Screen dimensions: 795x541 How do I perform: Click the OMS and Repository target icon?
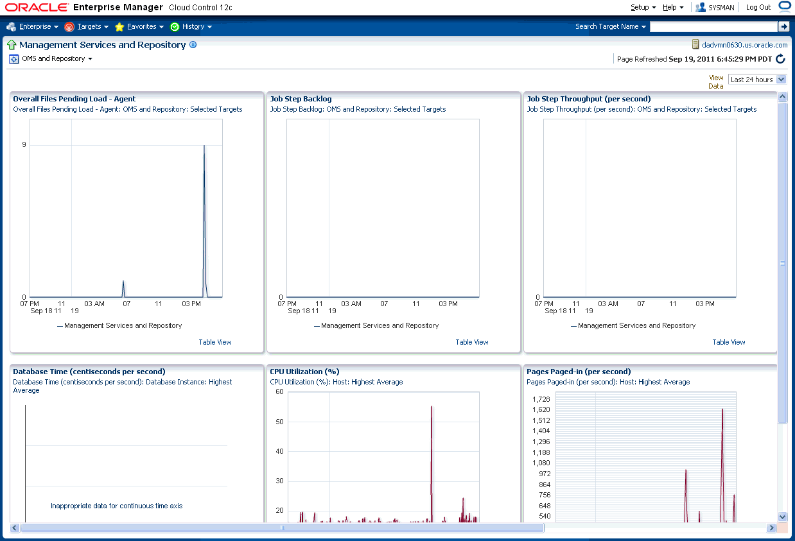point(14,59)
